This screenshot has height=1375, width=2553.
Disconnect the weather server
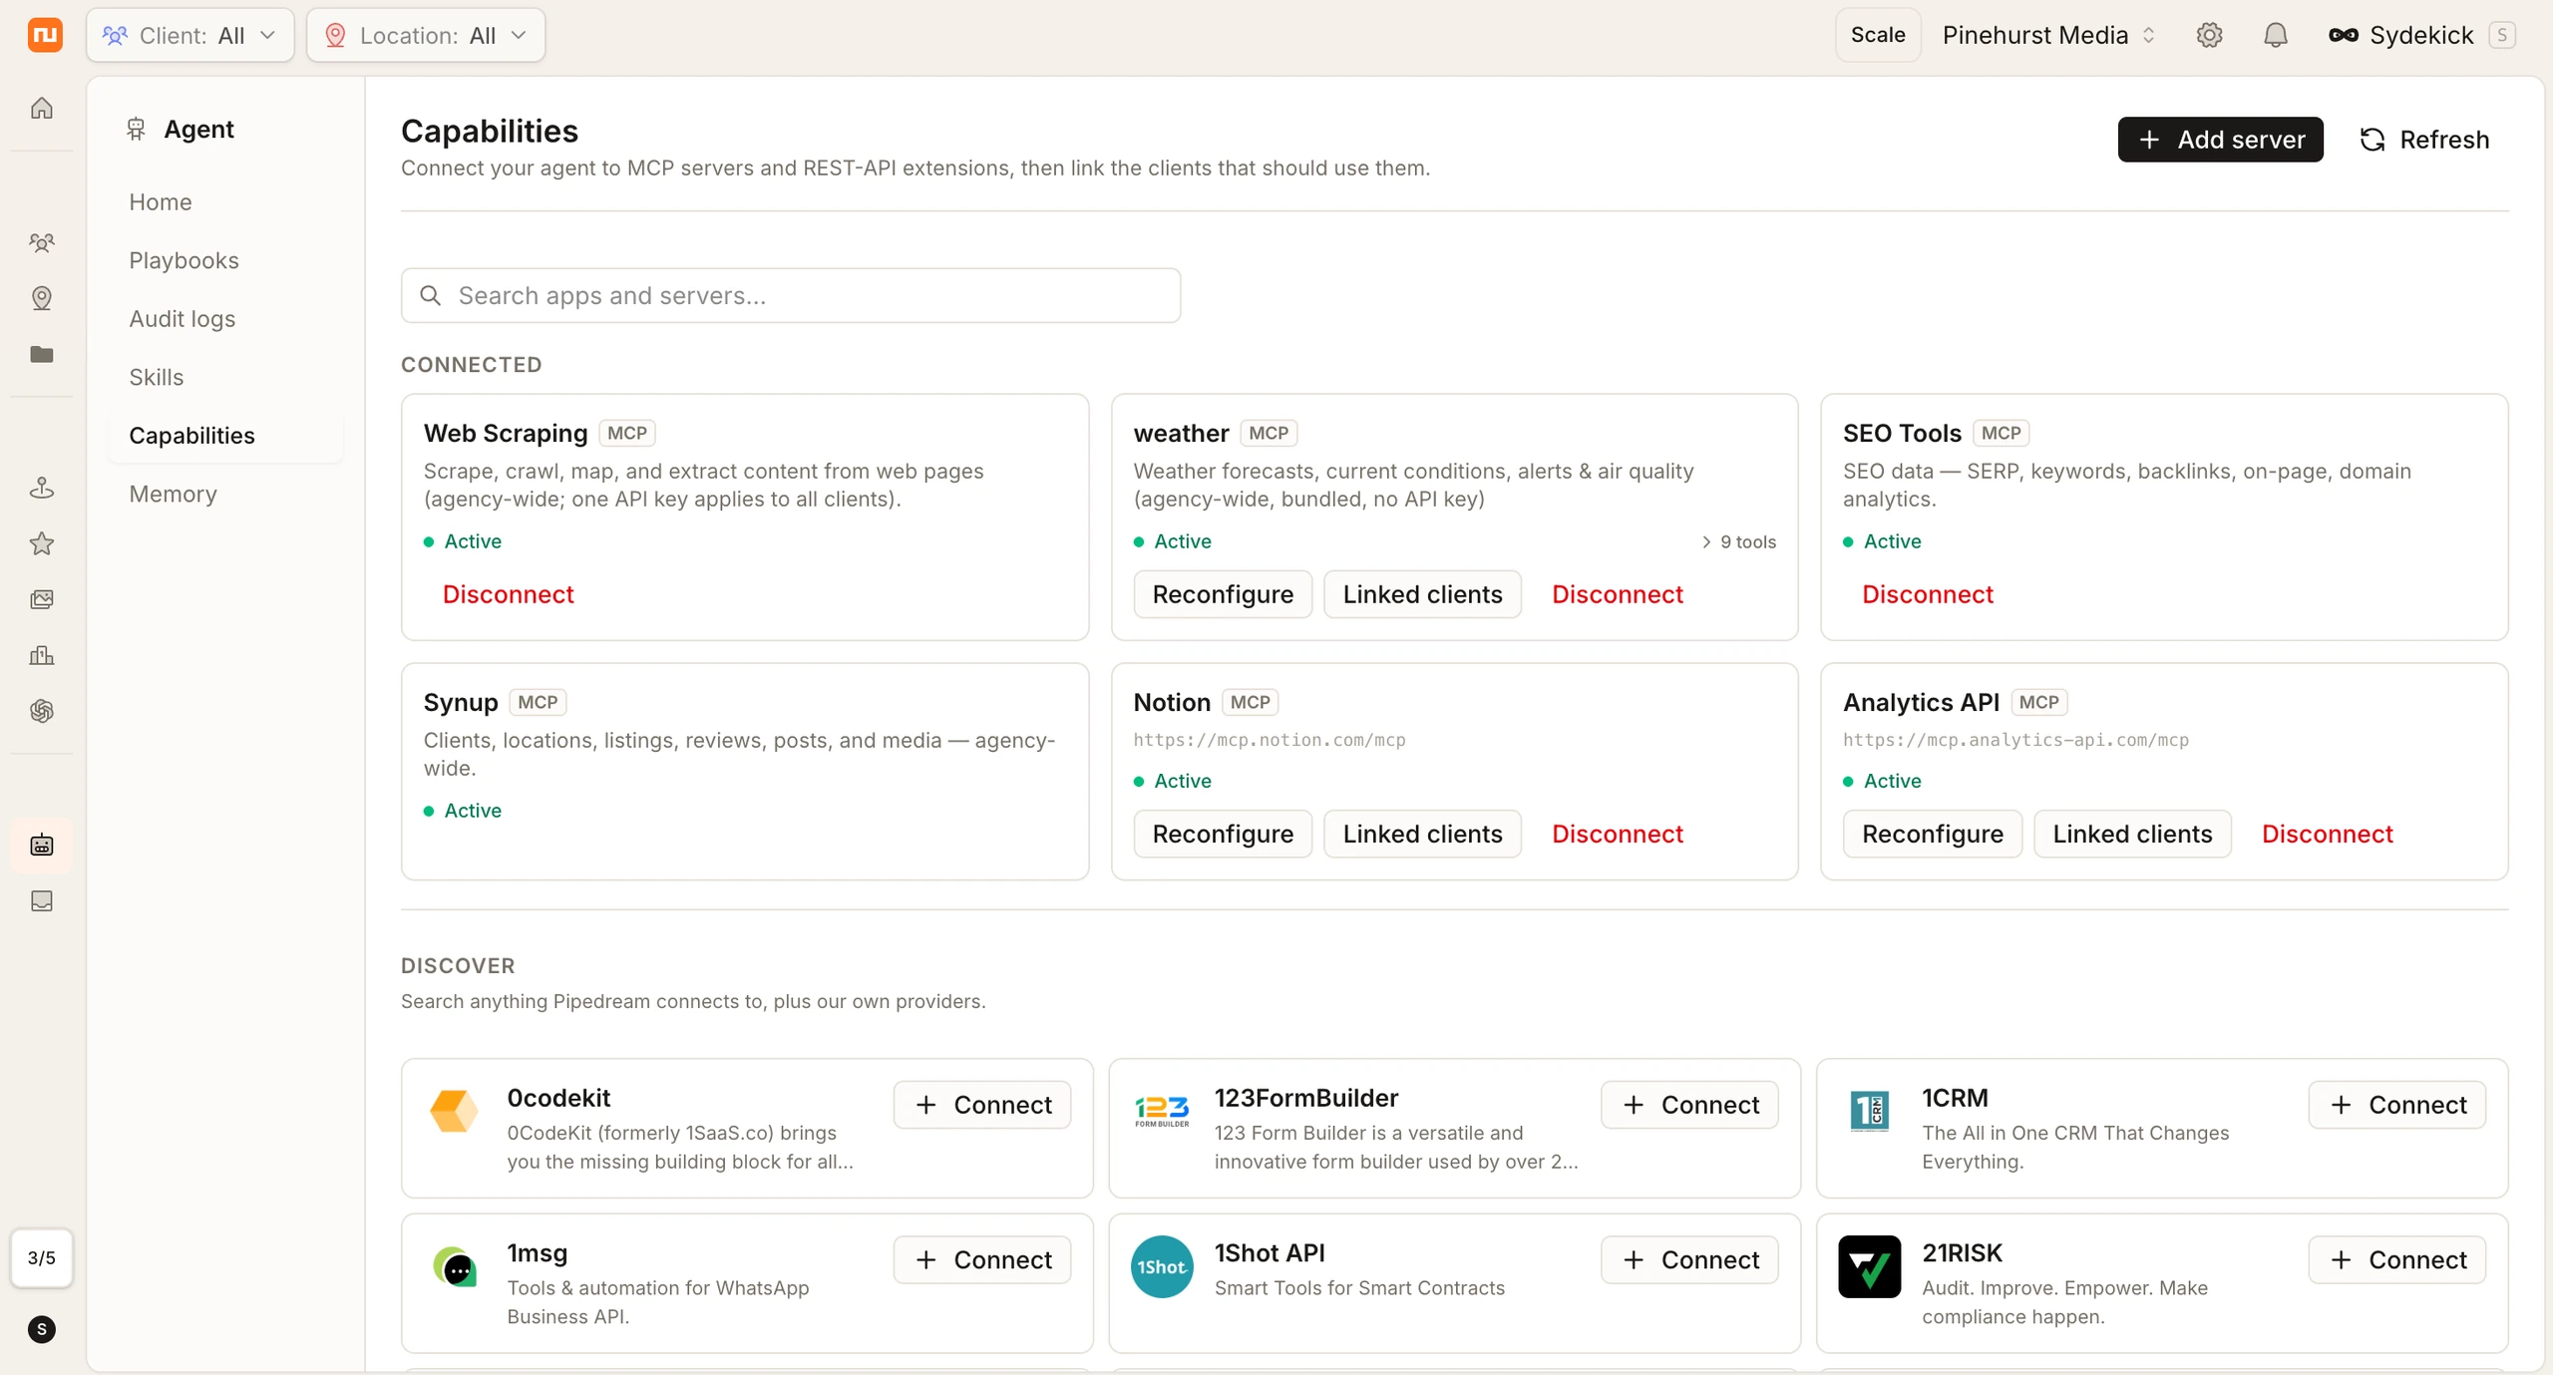pos(1618,594)
